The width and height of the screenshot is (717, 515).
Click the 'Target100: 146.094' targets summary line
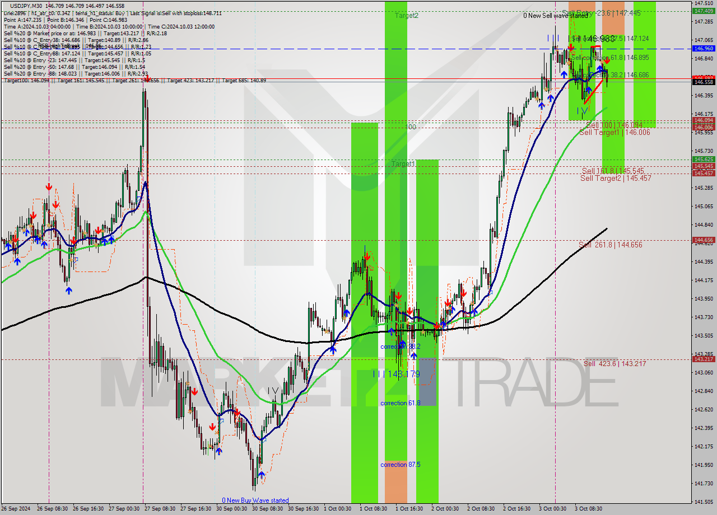coord(134,81)
